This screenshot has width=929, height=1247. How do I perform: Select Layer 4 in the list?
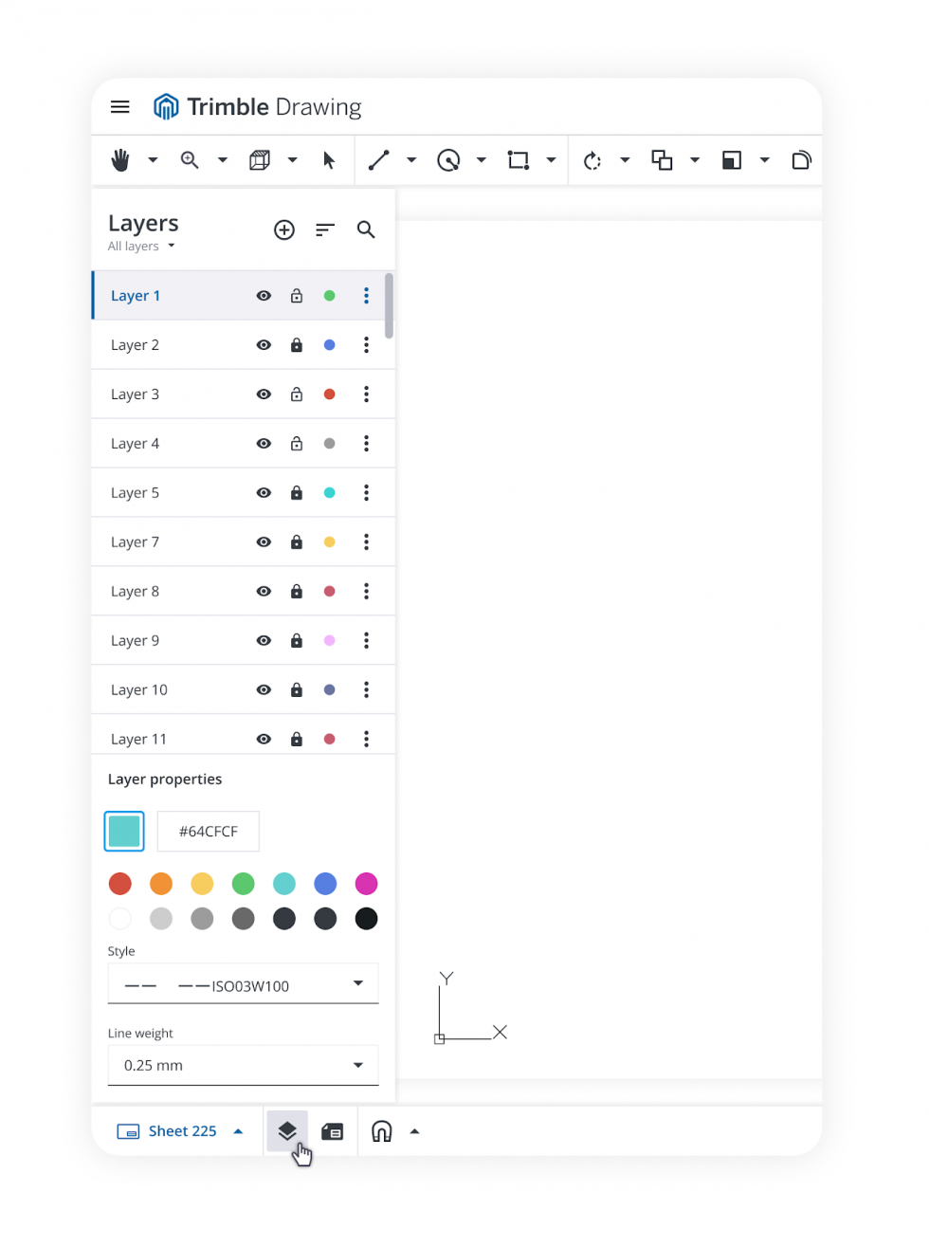point(136,444)
